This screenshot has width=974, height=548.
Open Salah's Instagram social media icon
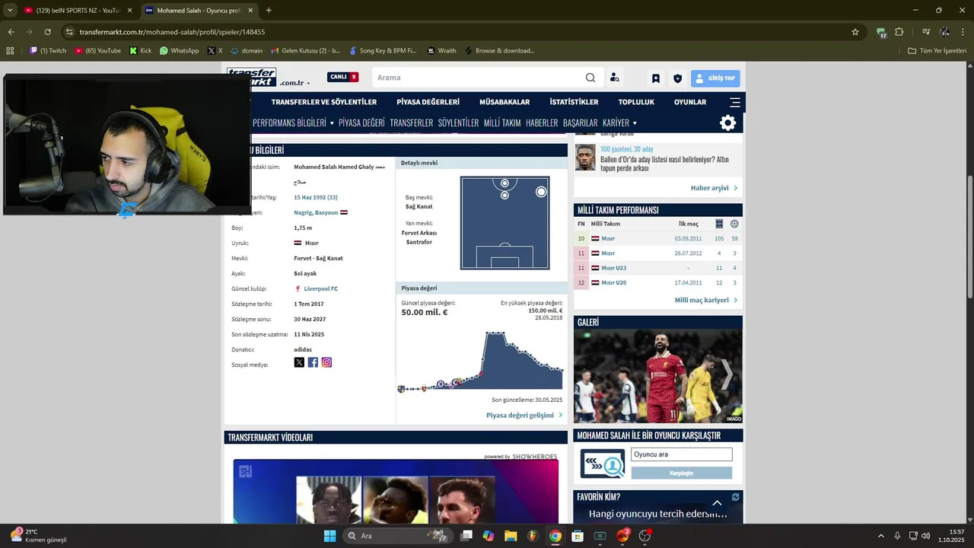(326, 362)
